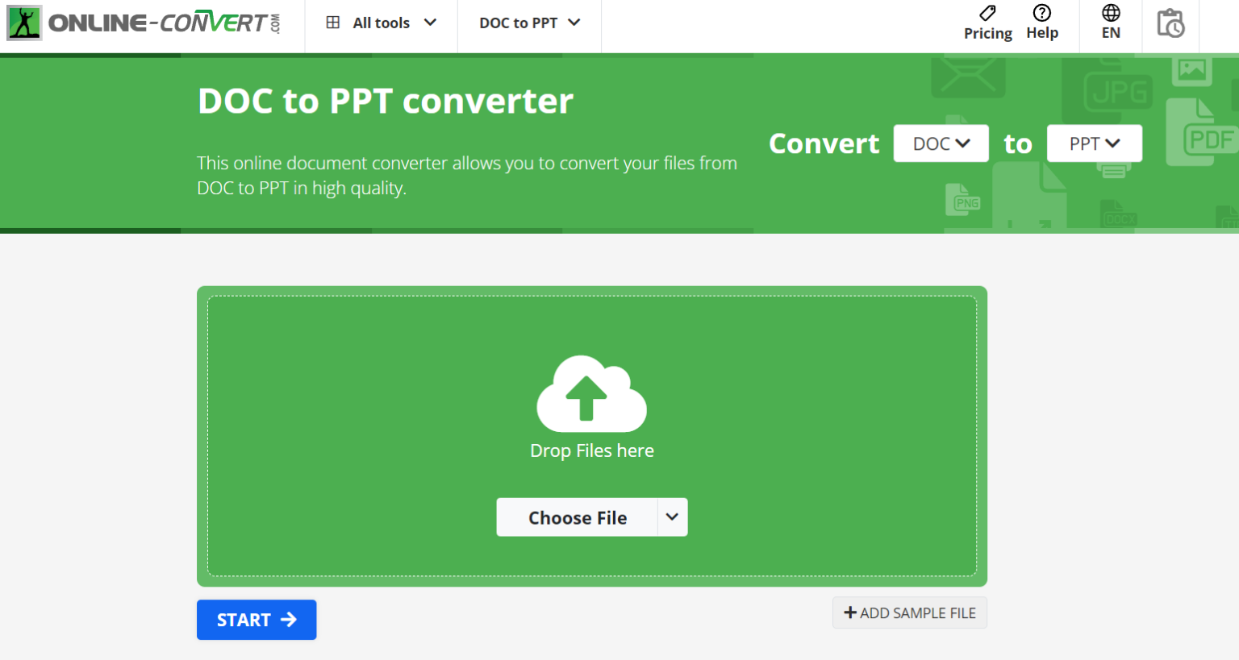The height and width of the screenshot is (660, 1239).
Task: Click ADD SAMPLE FILE
Action: tap(909, 612)
